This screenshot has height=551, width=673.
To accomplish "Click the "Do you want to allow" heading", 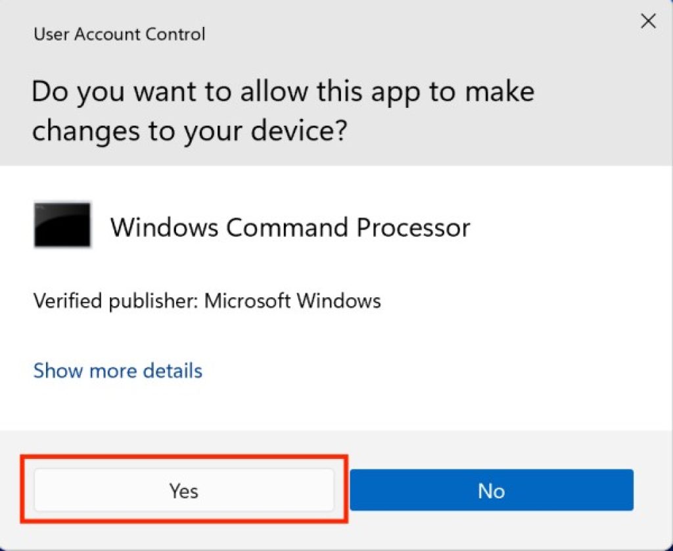I will click(x=283, y=91).
